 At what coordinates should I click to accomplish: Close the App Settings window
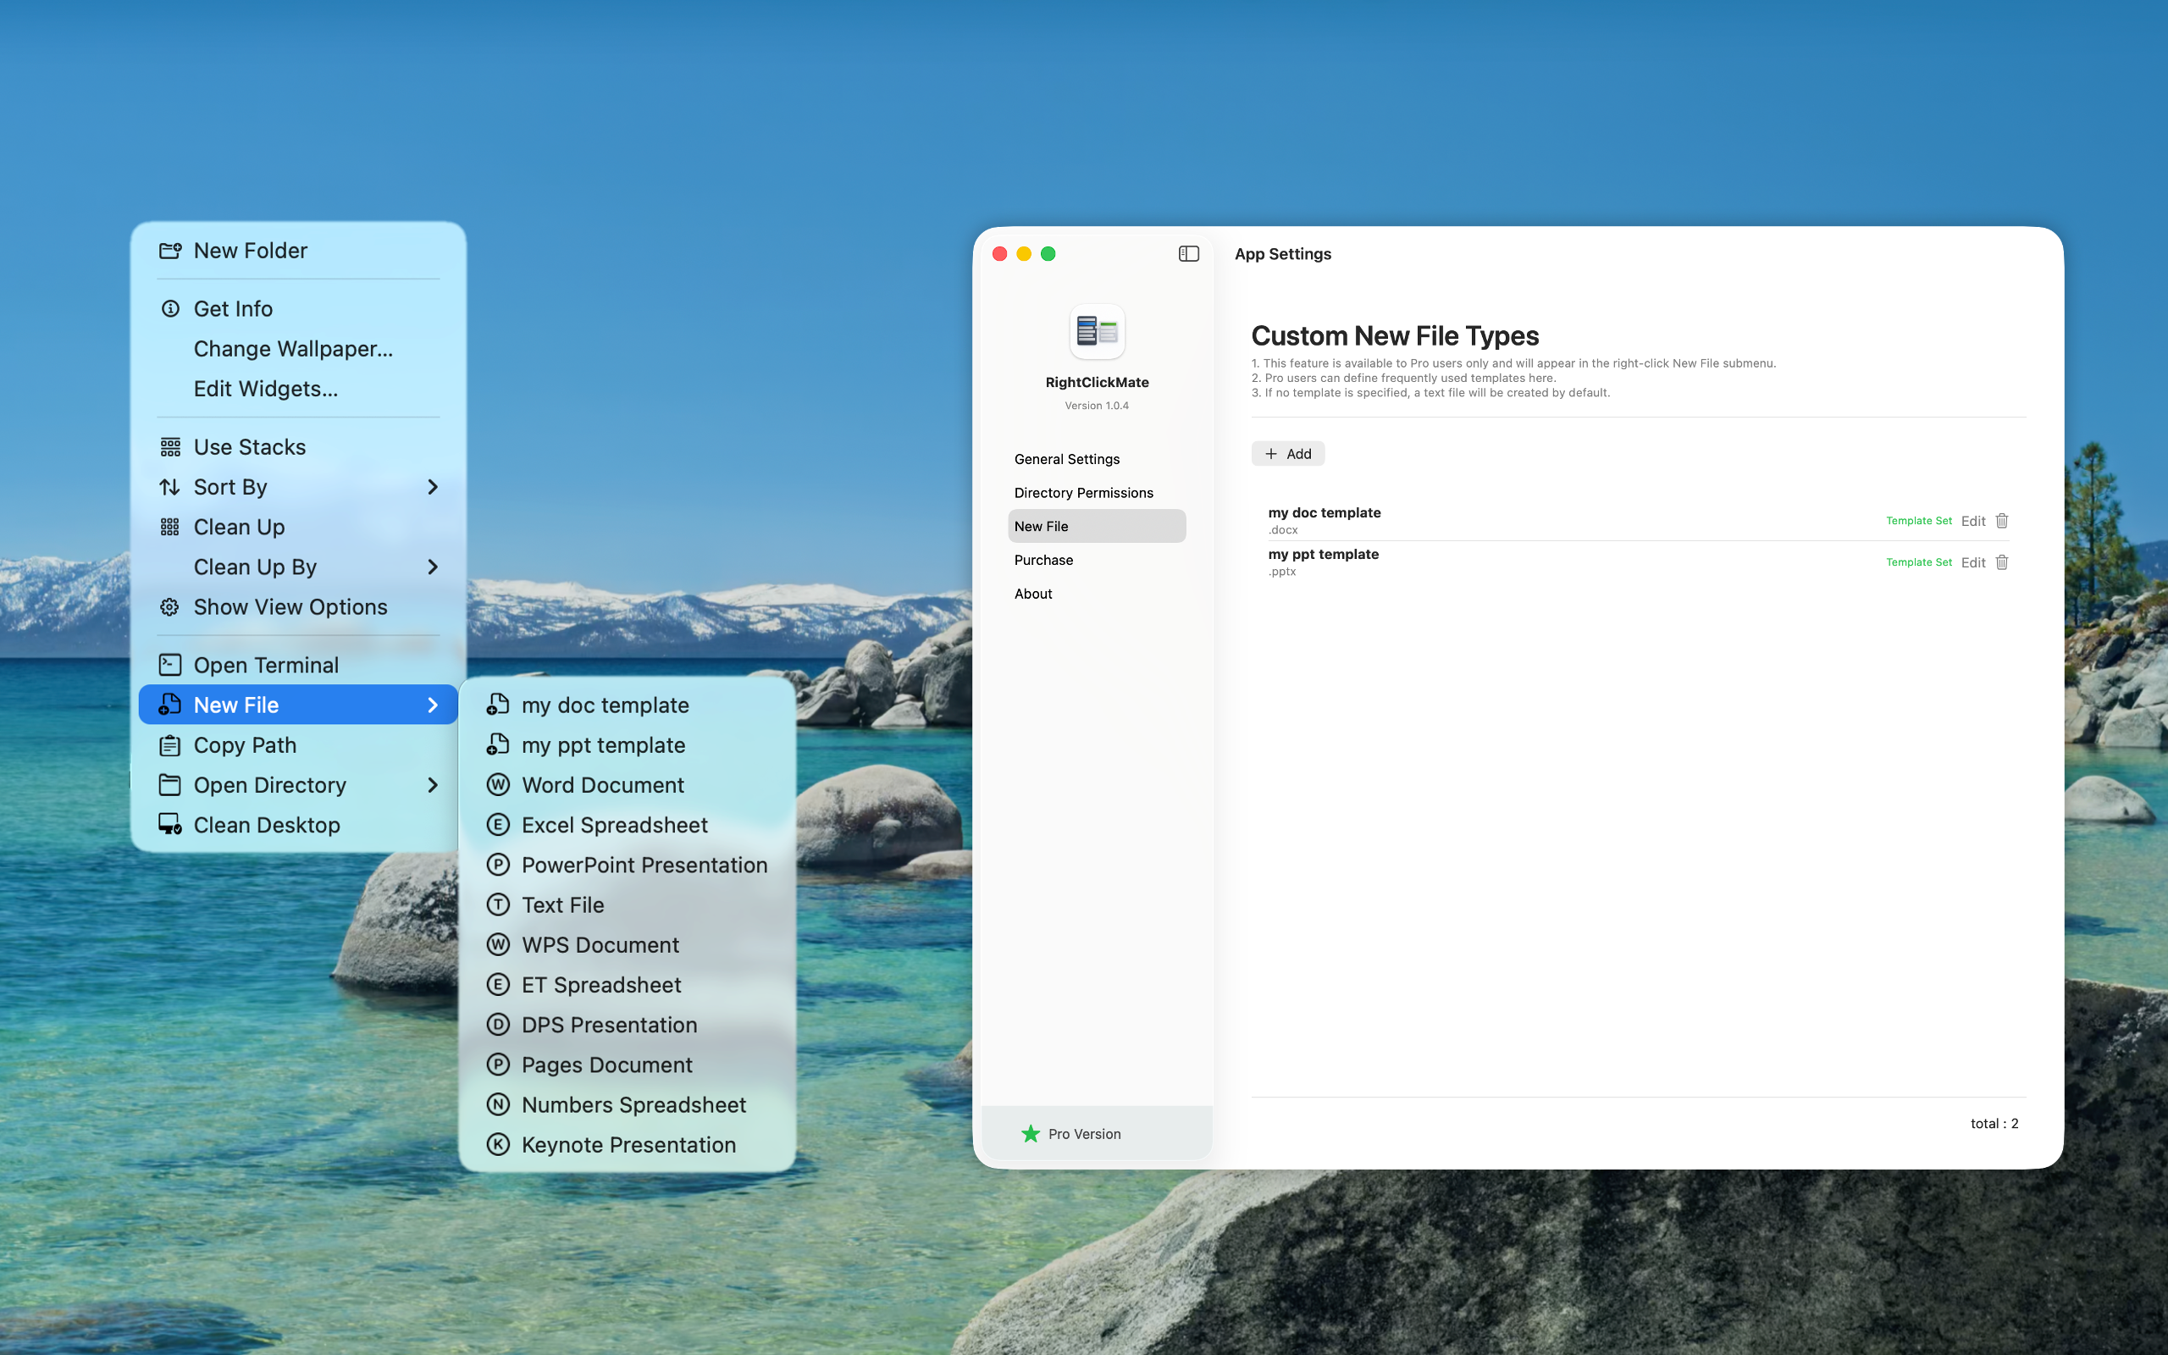pyautogui.click(x=1000, y=253)
